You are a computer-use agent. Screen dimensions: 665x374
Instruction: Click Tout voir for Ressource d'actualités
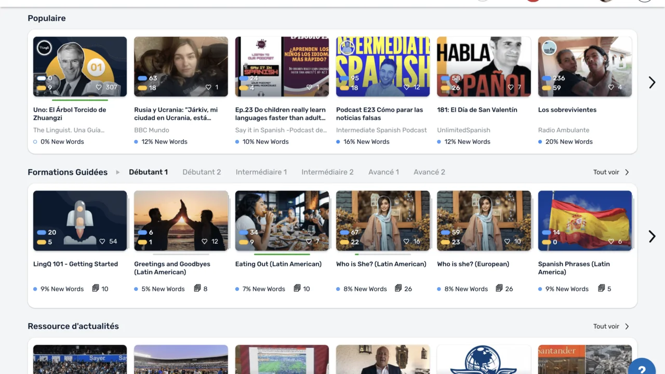(x=611, y=327)
